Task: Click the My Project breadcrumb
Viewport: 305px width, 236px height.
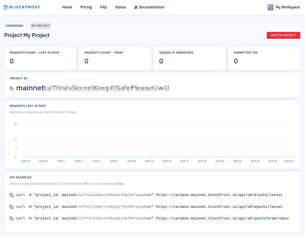Action: [x=41, y=25]
